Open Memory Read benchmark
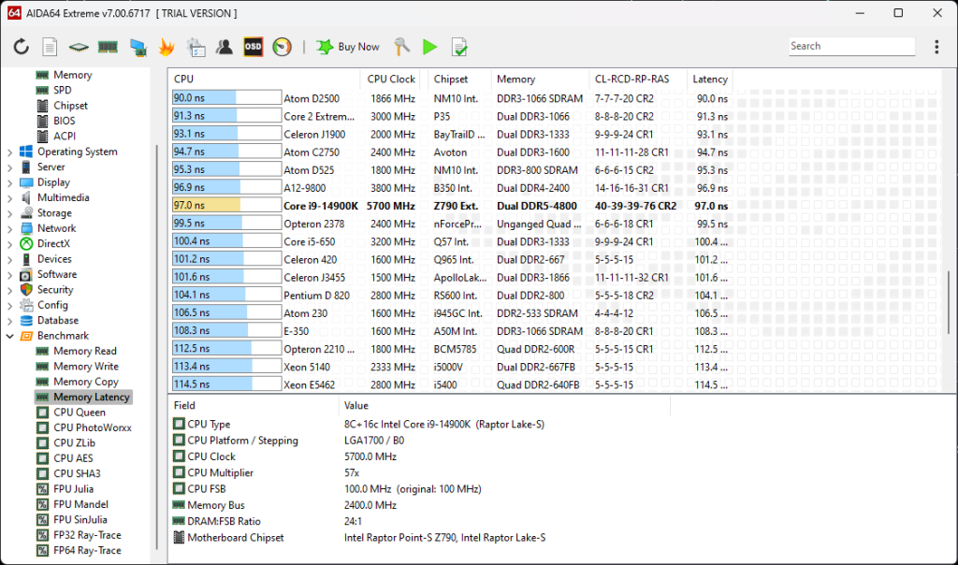958x565 pixels. pyautogui.click(x=85, y=351)
